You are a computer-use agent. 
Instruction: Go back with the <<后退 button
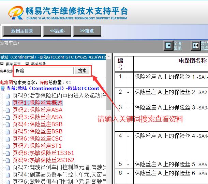click(57, 31)
